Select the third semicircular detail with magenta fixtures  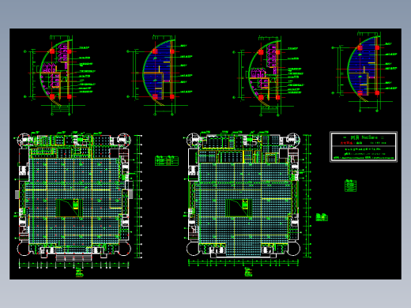pos(268,76)
